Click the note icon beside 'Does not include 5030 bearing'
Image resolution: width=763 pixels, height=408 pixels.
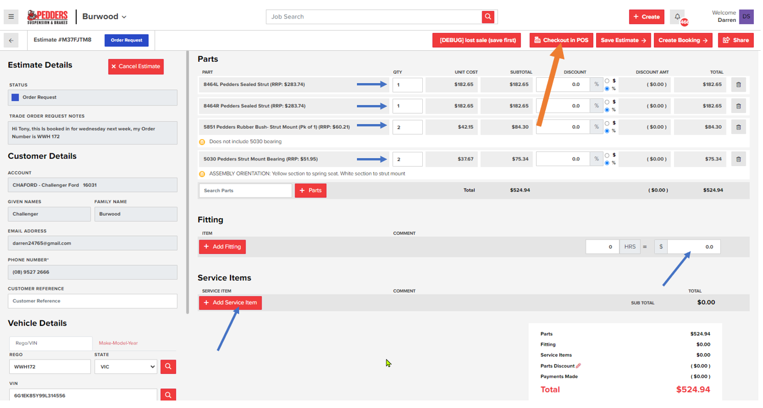(x=202, y=141)
